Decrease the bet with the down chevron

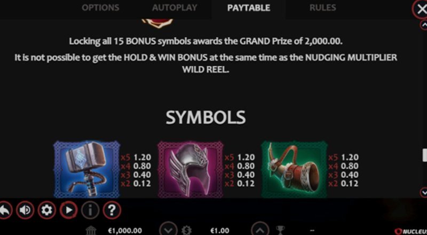coord(168,230)
